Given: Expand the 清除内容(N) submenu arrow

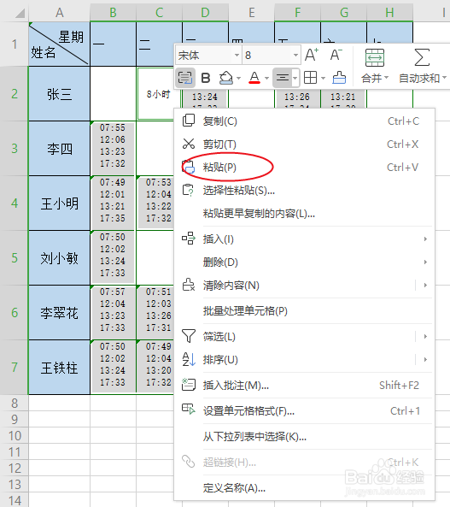Looking at the screenshot, I should [425, 286].
